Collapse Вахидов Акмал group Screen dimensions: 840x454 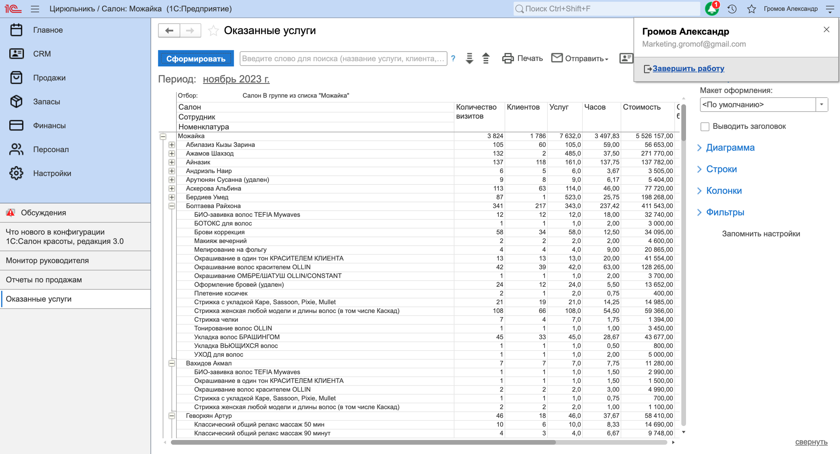coord(171,364)
